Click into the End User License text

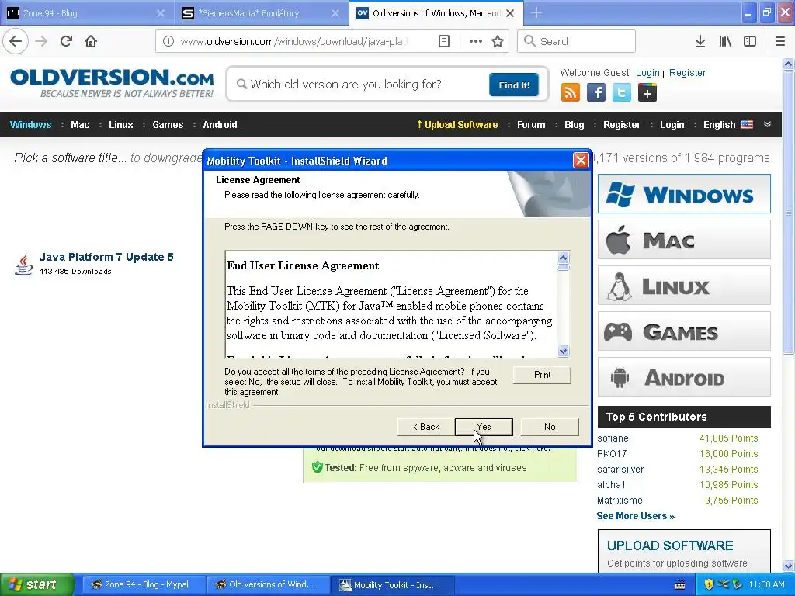click(x=391, y=304)
